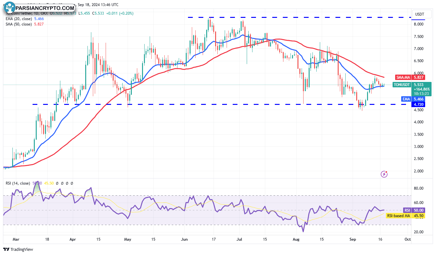Screen dimensions: 436x255
Task: Click the blue EMA 5.466 axis label
Action: [x=413, y=99]
